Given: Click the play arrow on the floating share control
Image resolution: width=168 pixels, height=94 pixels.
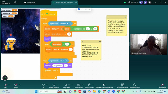Looking at the screenshot, I should (x=86, y=9).
